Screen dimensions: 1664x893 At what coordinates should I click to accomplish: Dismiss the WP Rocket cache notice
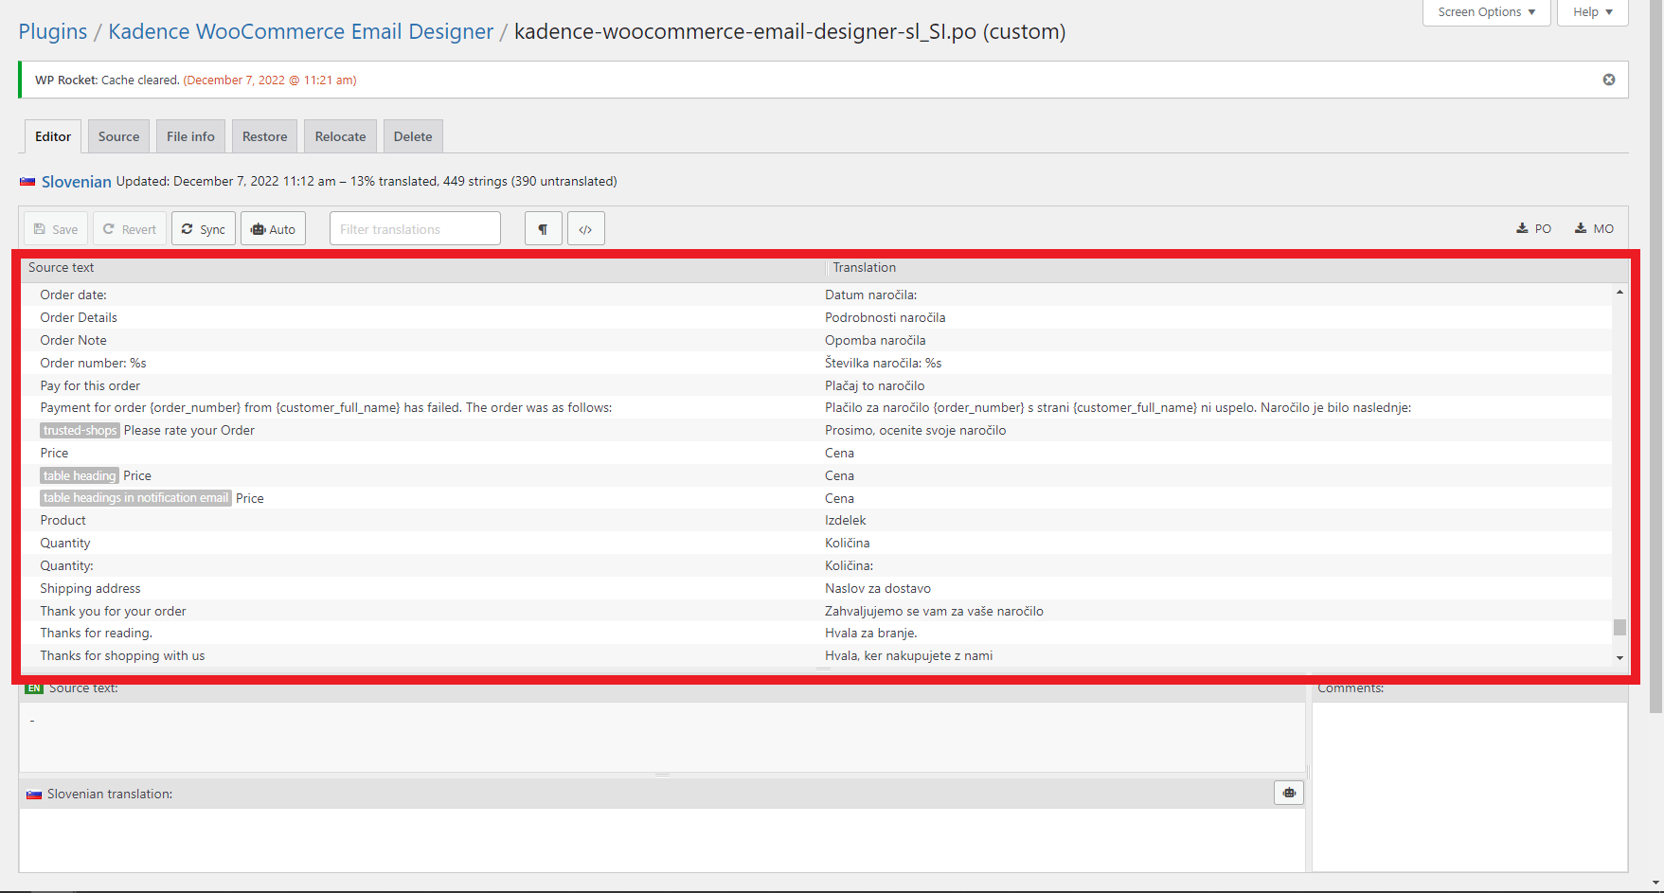(1609, 80)
